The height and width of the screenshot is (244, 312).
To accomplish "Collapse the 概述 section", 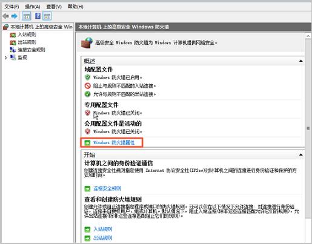I will pyautogui.click(x=300, y=61).
